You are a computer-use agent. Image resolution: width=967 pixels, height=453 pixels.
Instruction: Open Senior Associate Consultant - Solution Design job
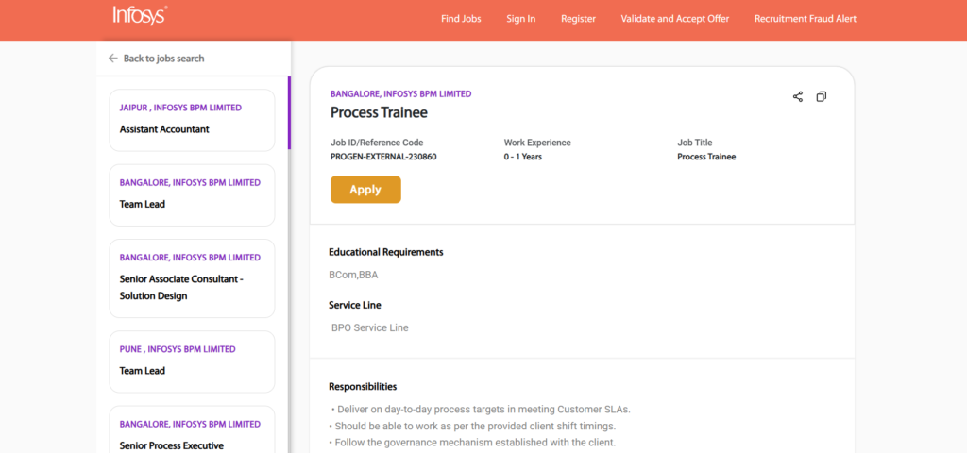[x=192, y=278]
